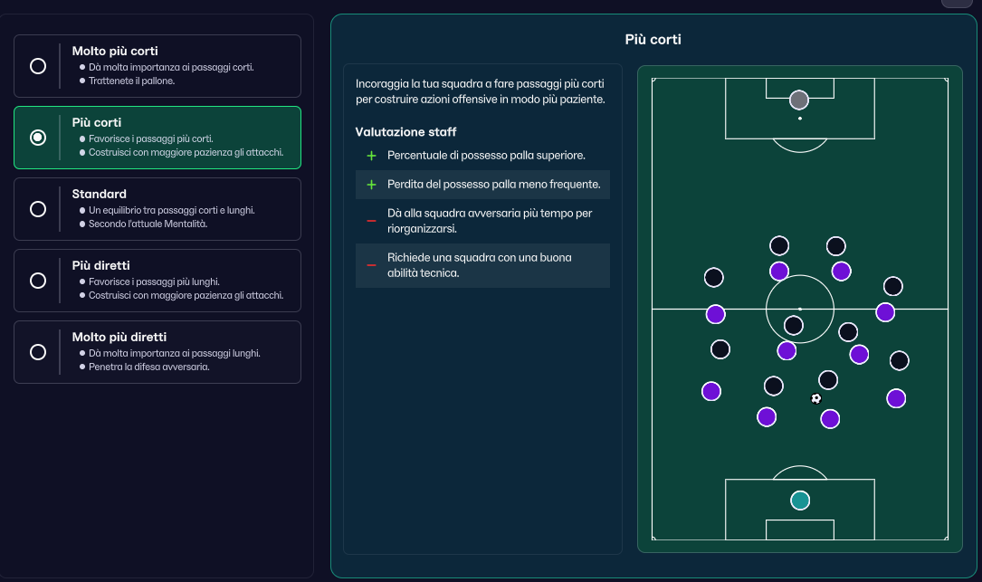Click the green plus beside Perdita del possesso
Viewport: 982px width, 582px height.
371,184
